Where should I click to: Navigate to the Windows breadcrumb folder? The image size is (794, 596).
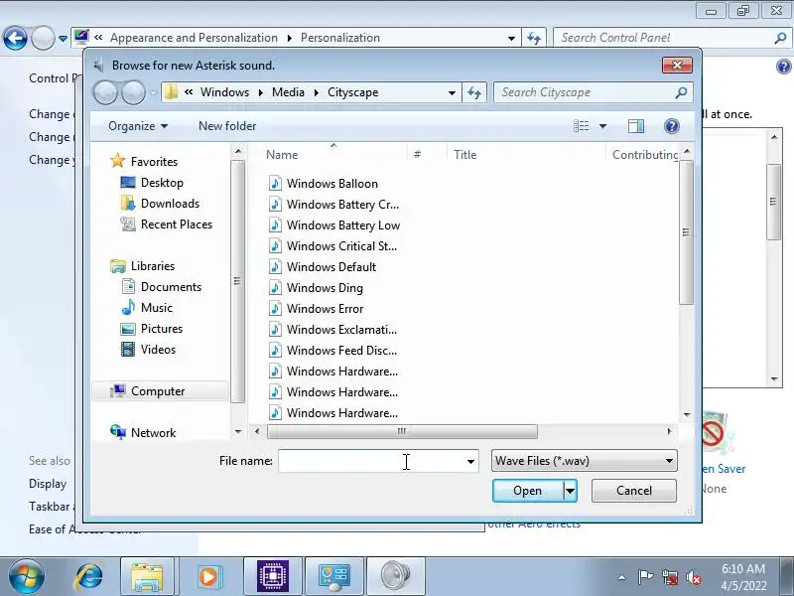click(224, 92)
